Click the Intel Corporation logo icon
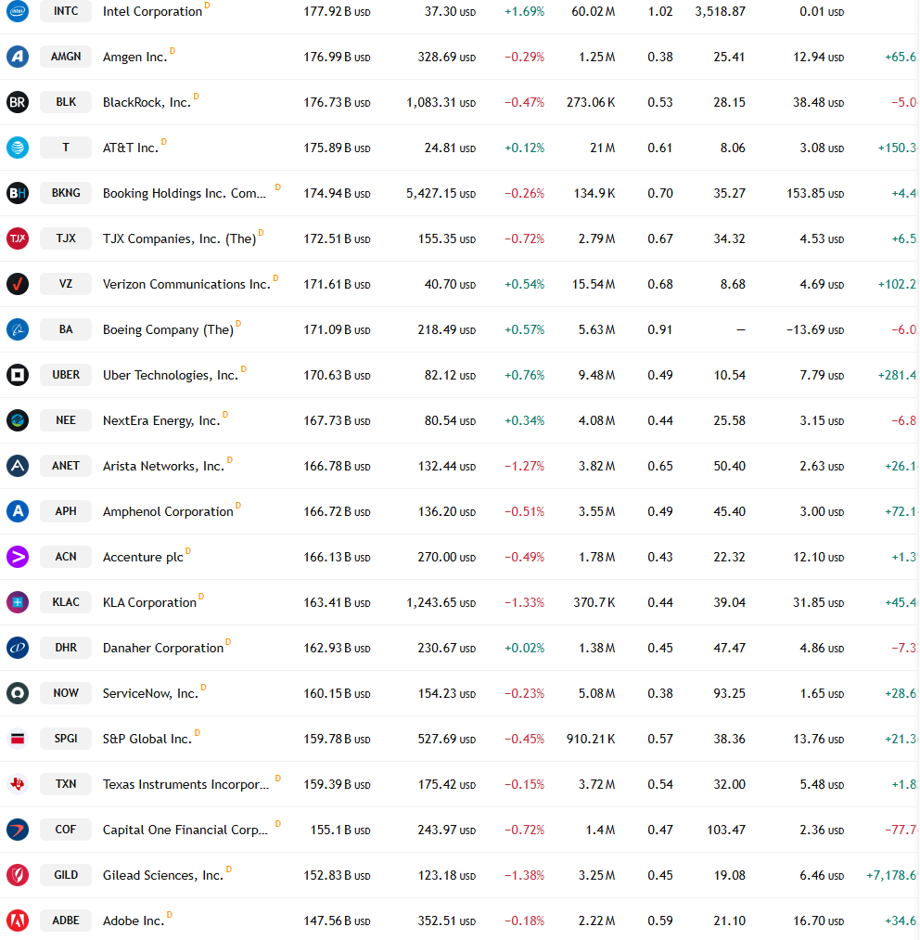 [18, 11]
